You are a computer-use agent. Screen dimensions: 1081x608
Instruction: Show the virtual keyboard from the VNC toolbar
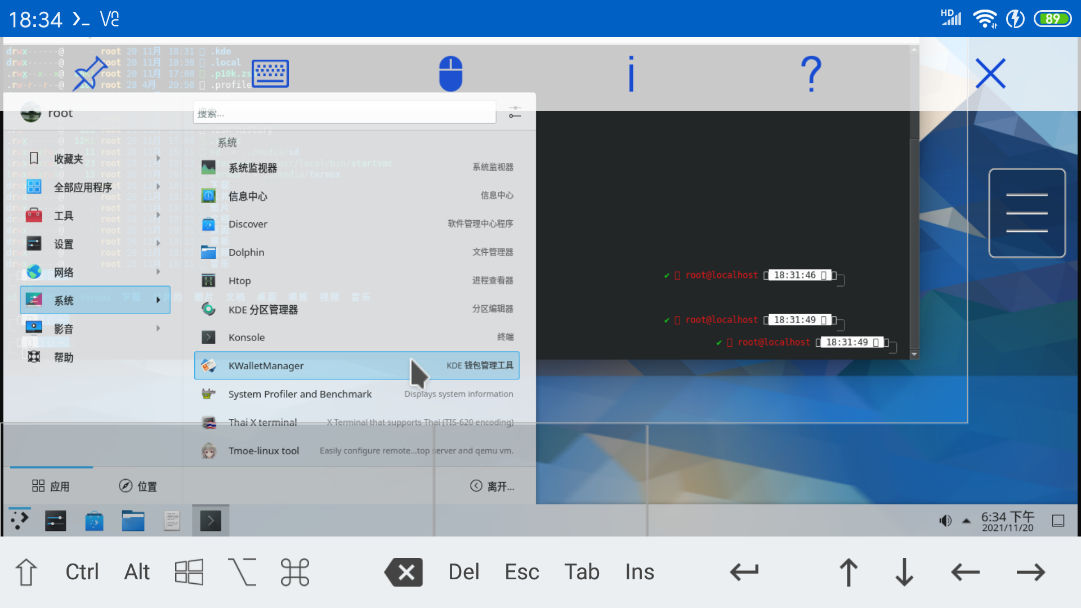pos(270,73)
